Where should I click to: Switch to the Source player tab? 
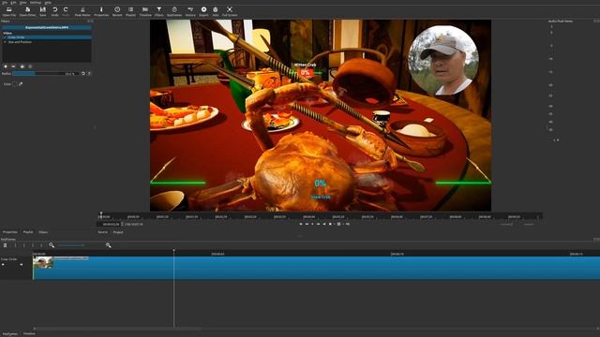coord(102,232)
